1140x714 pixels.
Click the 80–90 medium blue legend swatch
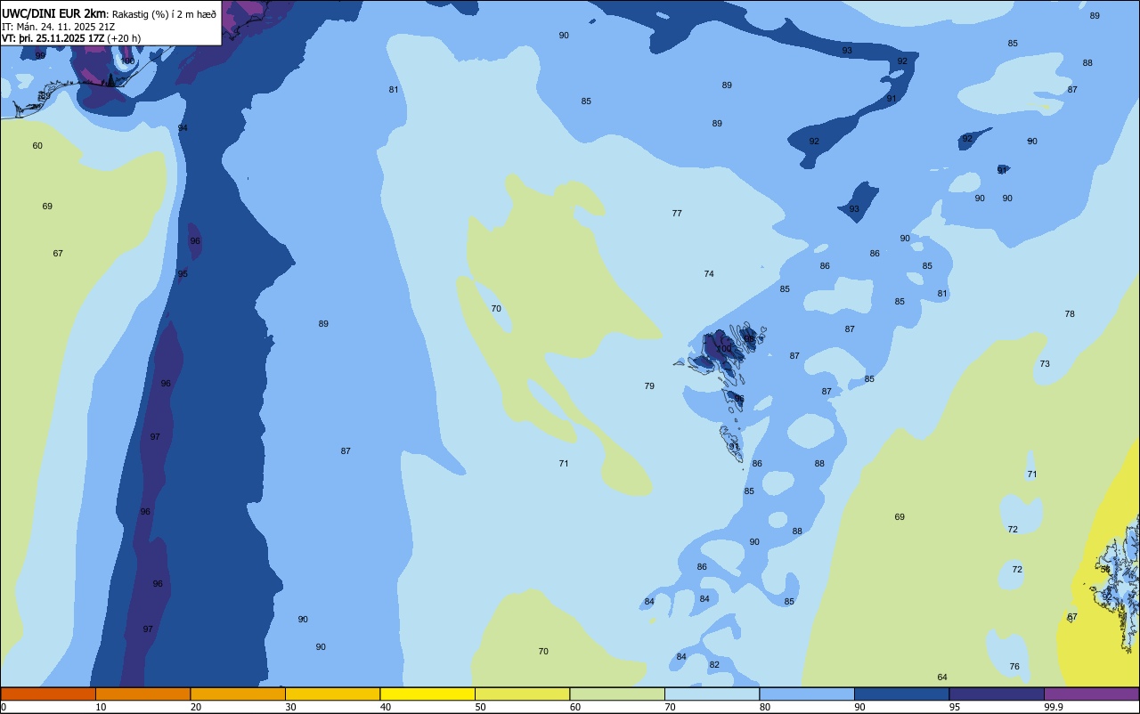807,694
